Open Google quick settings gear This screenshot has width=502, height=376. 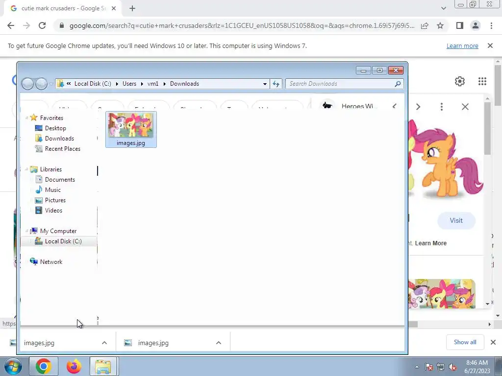(460, 81)
